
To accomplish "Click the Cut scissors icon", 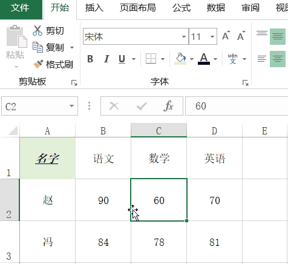I will coord(38,30).
